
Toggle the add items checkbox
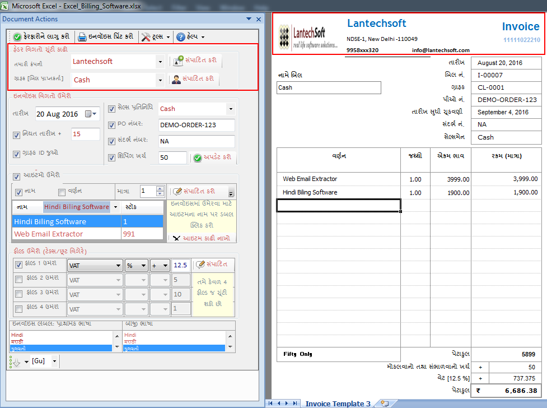(x=16, y=177)
